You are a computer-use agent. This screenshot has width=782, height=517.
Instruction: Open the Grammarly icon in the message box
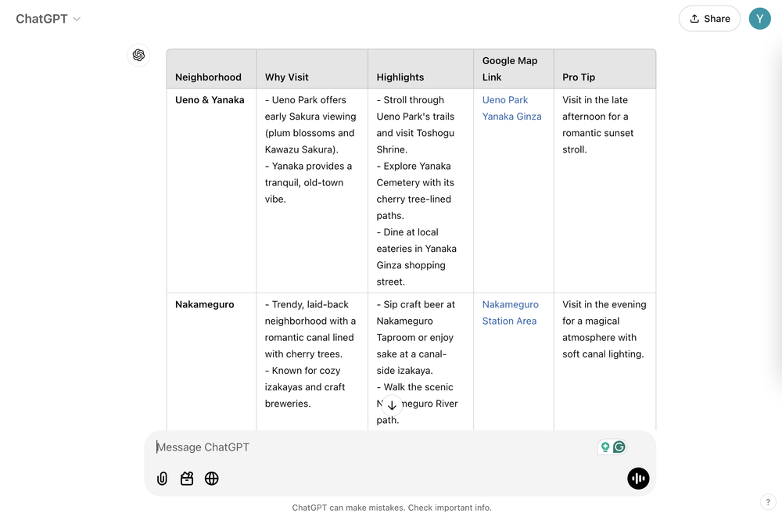pos(619,446)
